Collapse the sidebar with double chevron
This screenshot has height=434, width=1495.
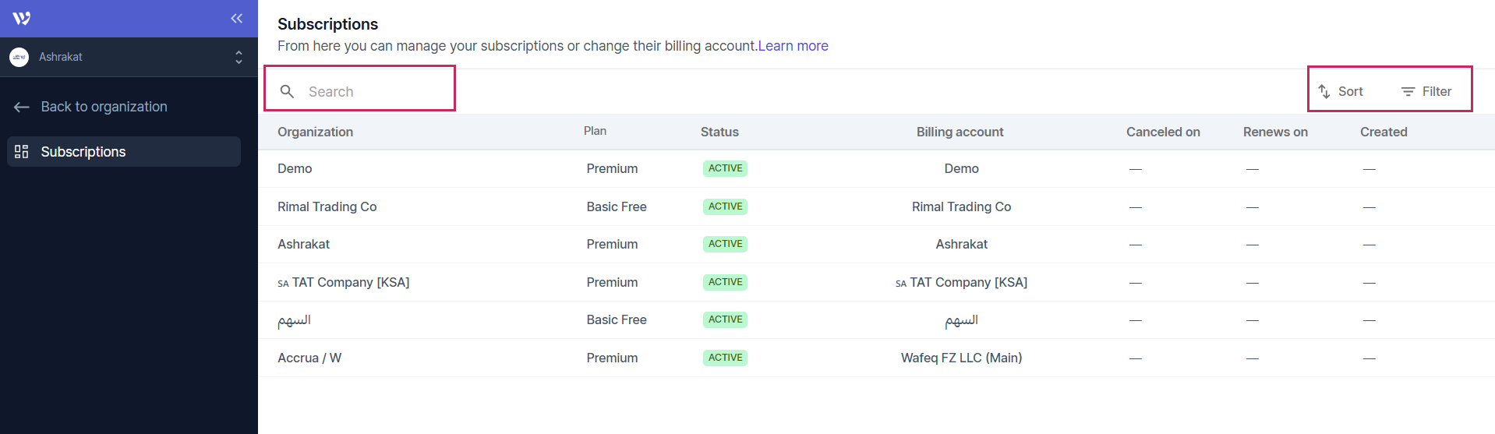pos(237,19)
